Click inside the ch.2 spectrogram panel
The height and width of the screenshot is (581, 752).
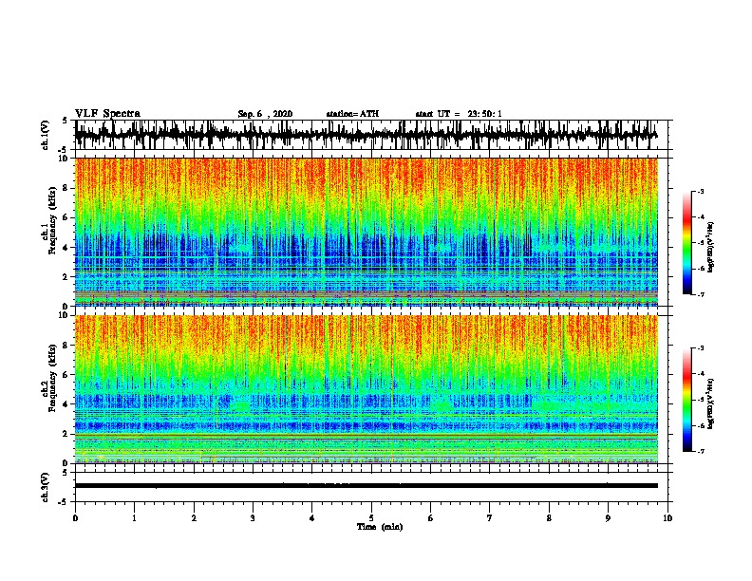click(x=367, y=389)
